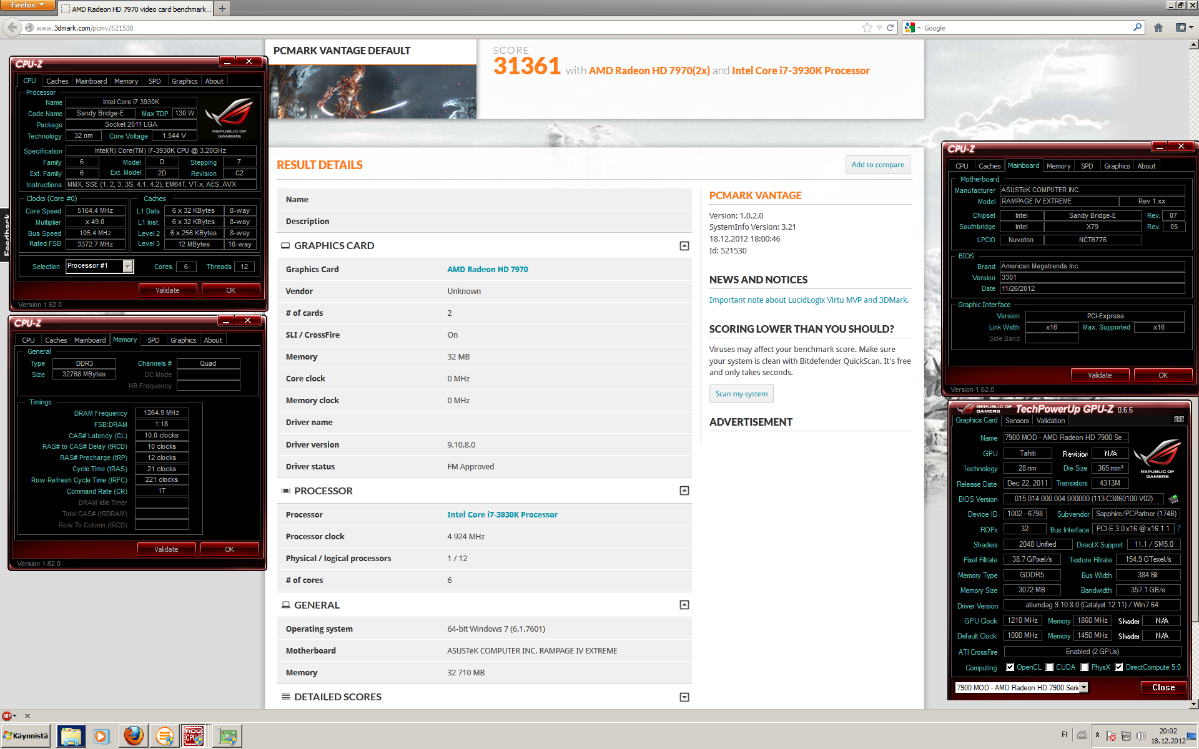
Task: Open Käynnistä start button
Action: [26, 736]
